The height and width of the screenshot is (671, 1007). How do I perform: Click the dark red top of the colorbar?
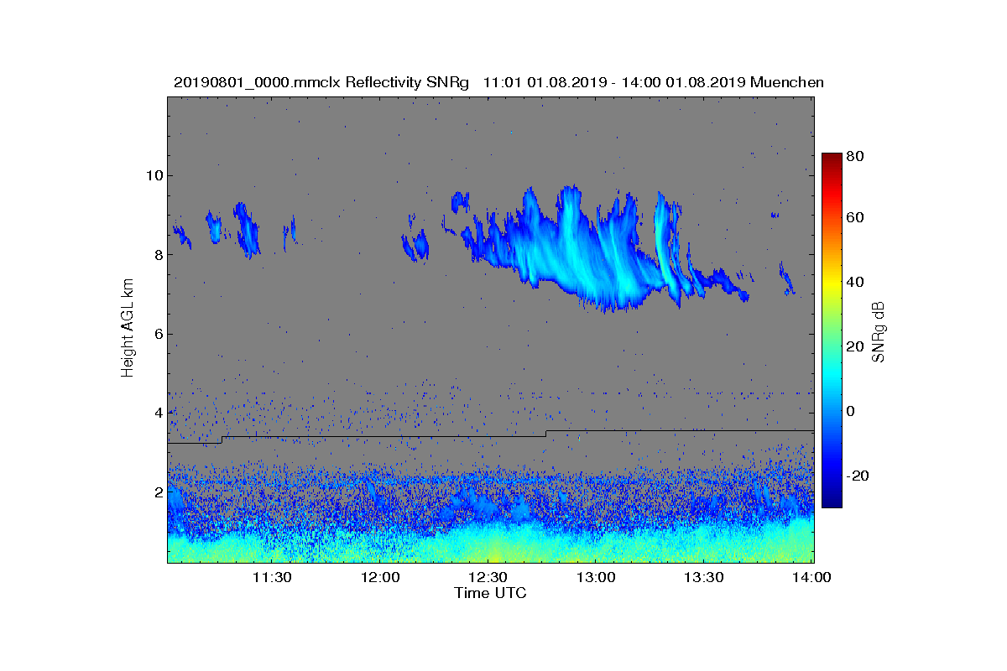coord(832,159)
